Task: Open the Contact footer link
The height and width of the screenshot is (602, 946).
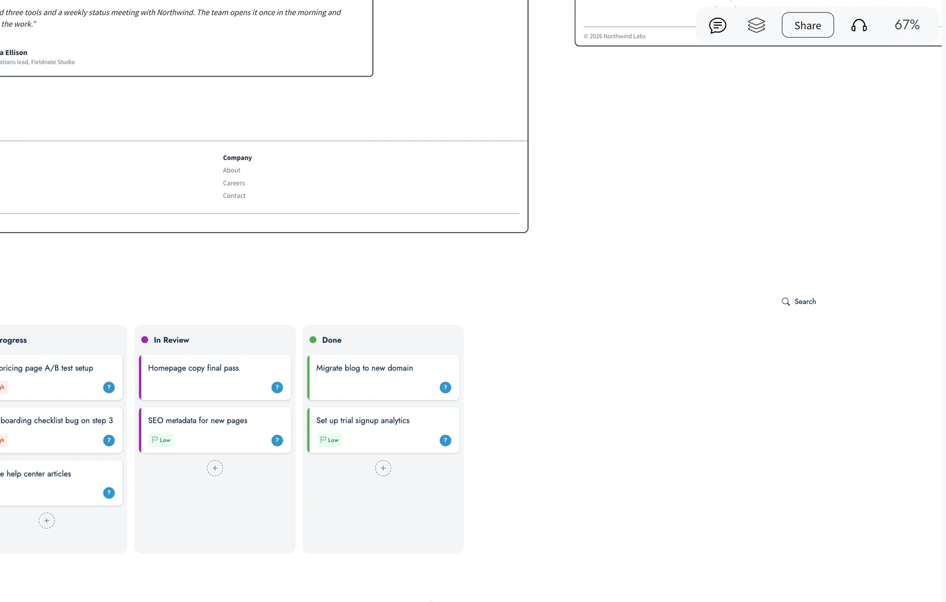Action: (234, 196)
